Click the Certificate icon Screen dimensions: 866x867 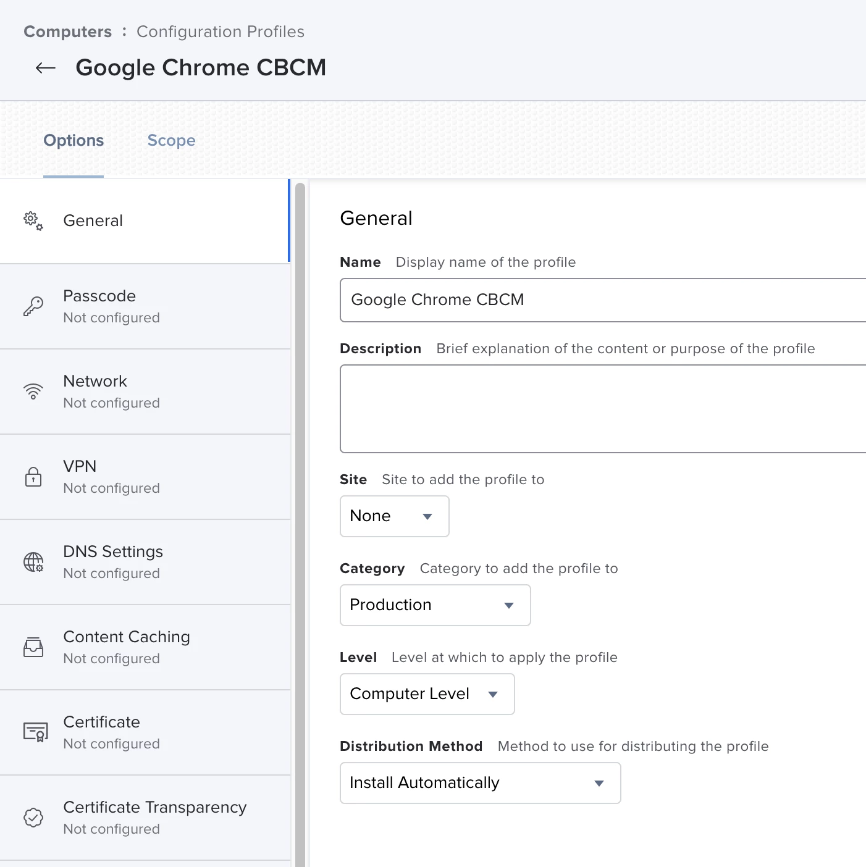click(x=35, y=732)
